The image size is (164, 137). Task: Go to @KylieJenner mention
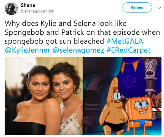pyautogui.click(x=27, y=50)
